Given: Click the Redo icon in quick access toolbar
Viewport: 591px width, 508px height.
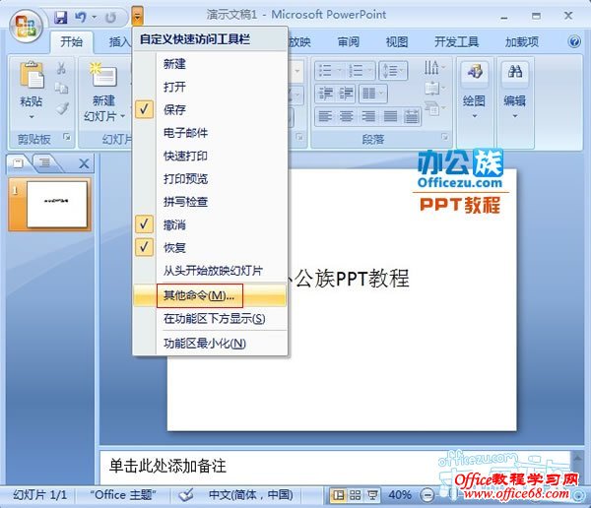Looking at the screenshot, I should click(x=110, y=18).
